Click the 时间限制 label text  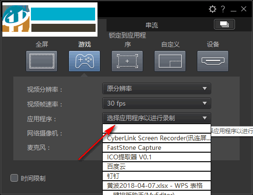33,178
